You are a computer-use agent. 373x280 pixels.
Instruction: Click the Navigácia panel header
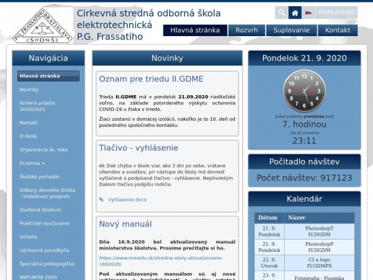(48, 58)
